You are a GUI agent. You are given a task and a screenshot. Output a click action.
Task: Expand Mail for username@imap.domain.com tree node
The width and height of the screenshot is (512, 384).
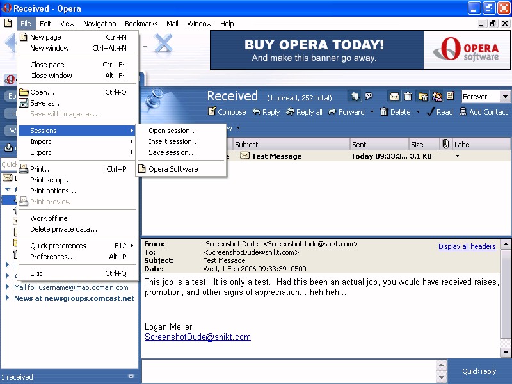[x=7, y=287]
